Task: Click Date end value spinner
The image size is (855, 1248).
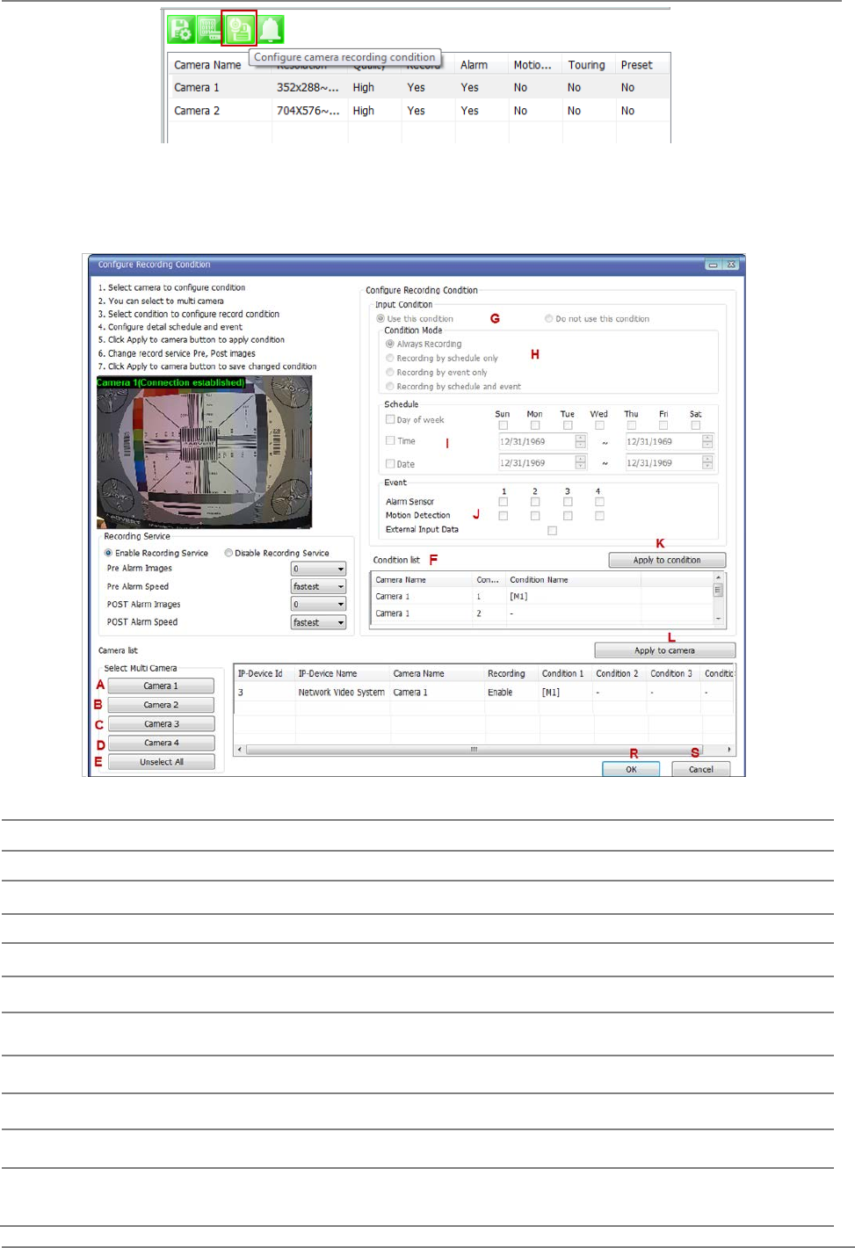Action: (707, 462)
